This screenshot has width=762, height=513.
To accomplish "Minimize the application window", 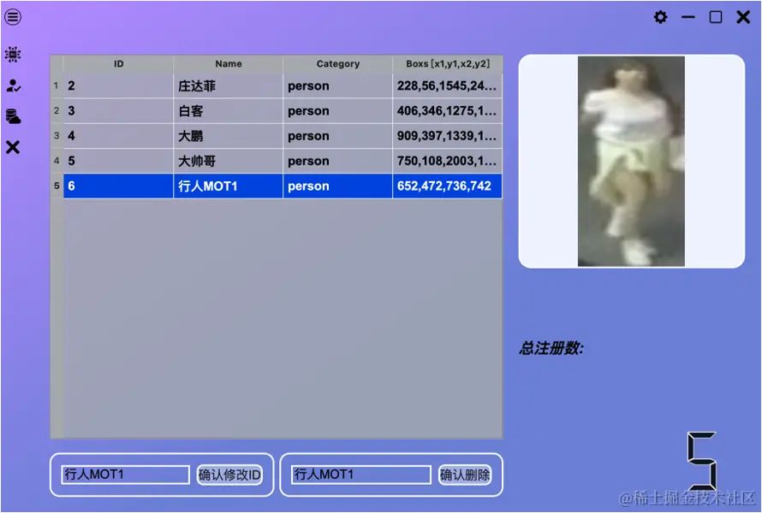I will point(688,16).
